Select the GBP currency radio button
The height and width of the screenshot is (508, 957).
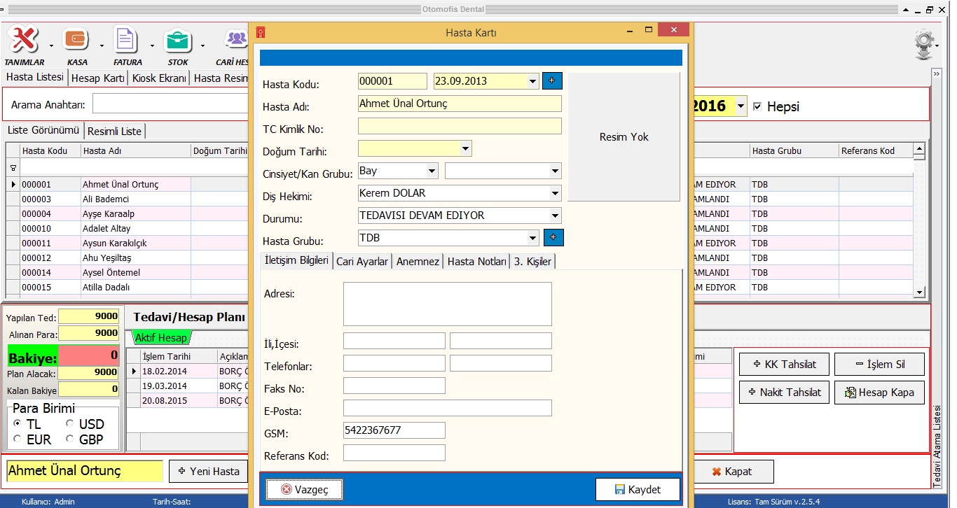coord(70,439)
